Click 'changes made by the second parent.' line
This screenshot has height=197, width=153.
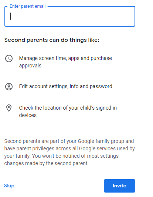pyautogui.click(x=47, y=163)
